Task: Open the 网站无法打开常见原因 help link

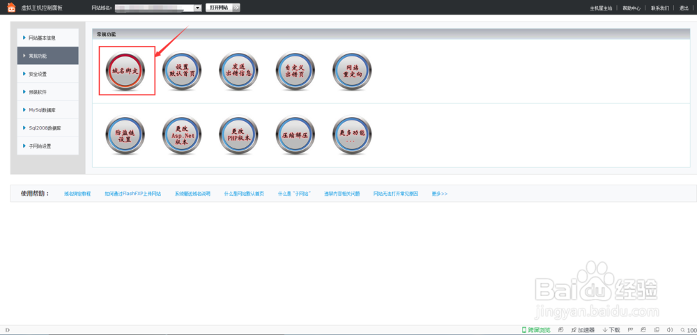Action: (x=396, y=194)
